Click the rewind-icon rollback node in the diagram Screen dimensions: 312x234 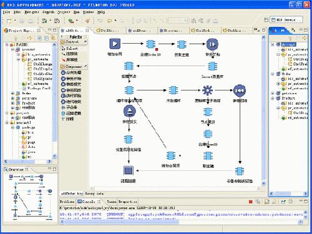click(240, 90)
